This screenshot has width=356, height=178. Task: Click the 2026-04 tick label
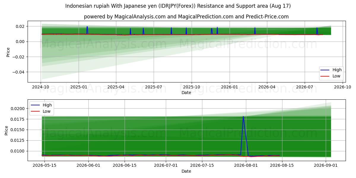tap(267, 87)
